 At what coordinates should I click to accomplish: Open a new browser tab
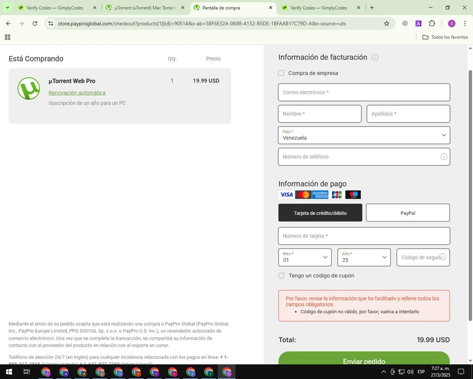[x=372, y=8]
